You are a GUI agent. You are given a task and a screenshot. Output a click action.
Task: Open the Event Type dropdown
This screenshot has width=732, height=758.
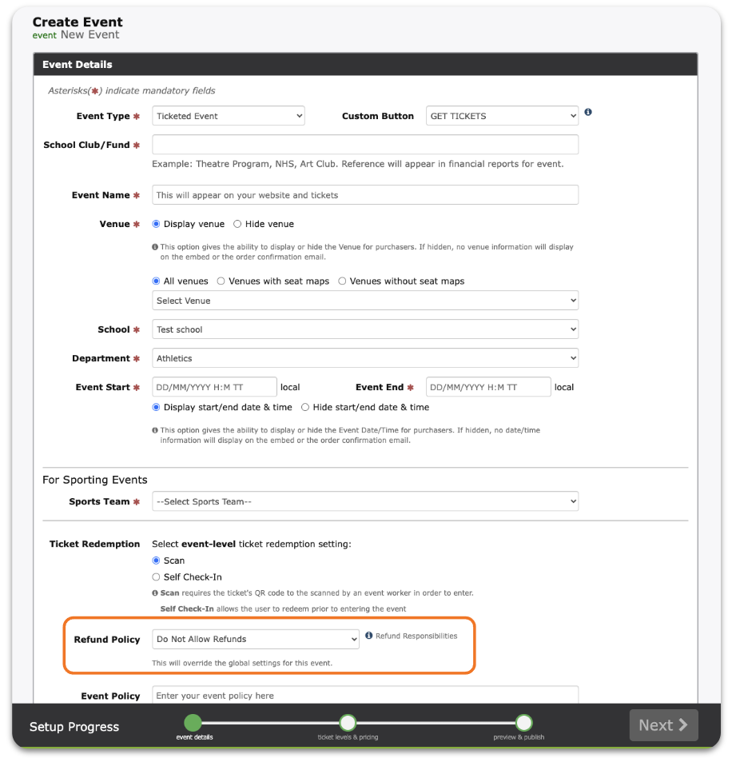[229, 116]
